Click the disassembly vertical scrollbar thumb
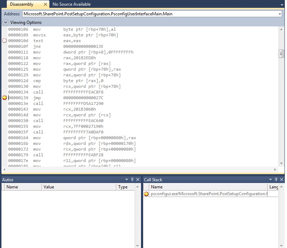287x248 pixels. click(281, 54)
